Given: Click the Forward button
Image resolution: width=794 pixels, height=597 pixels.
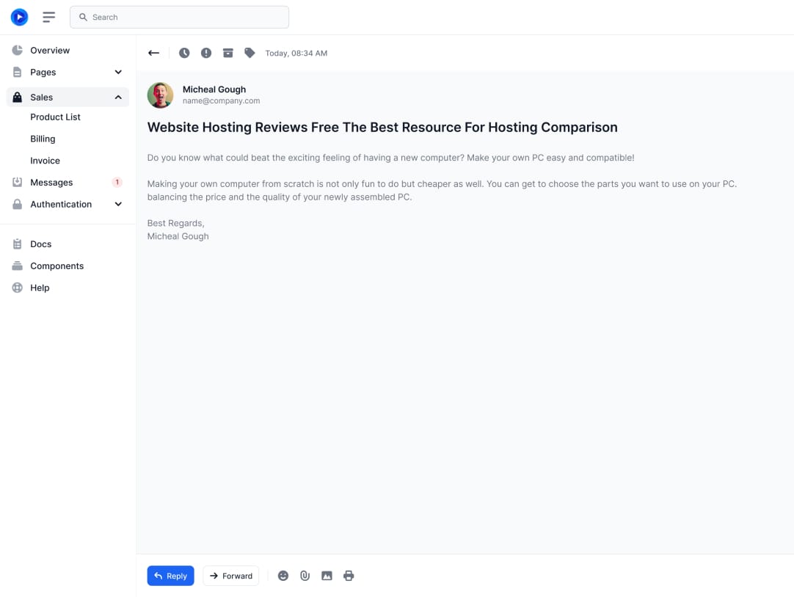Looking at the screenshot, I should click(230, 576).
